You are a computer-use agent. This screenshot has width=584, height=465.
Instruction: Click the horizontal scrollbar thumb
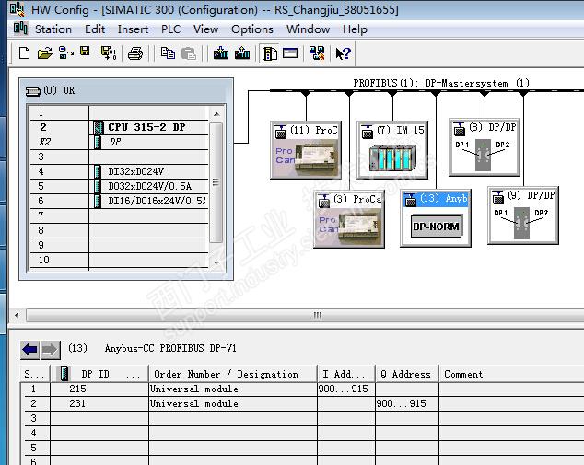[x=317, y=315]
